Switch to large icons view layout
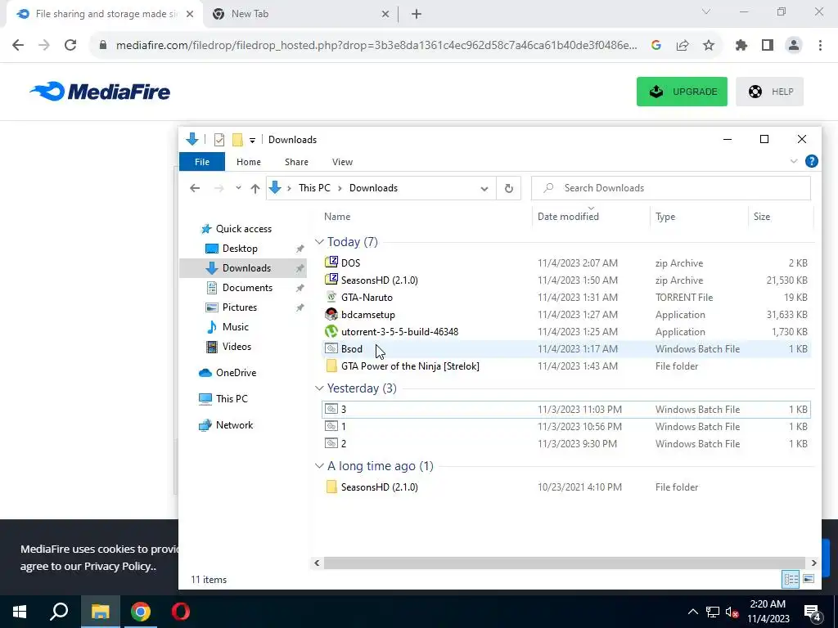This screenshot has width=838, height=628. tap(809, 579)
